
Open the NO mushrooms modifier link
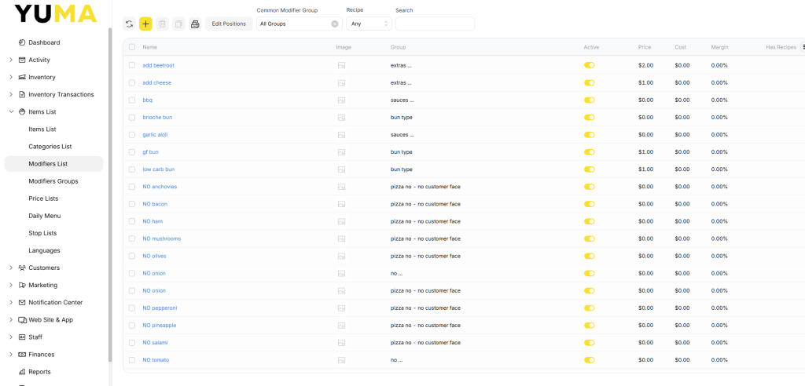(x=162, y=239)
